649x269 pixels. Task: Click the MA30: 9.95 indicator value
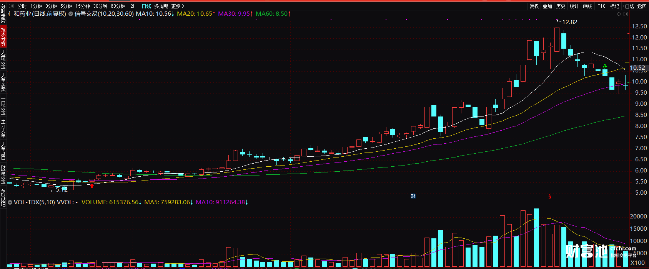click(x=236, y=14)
